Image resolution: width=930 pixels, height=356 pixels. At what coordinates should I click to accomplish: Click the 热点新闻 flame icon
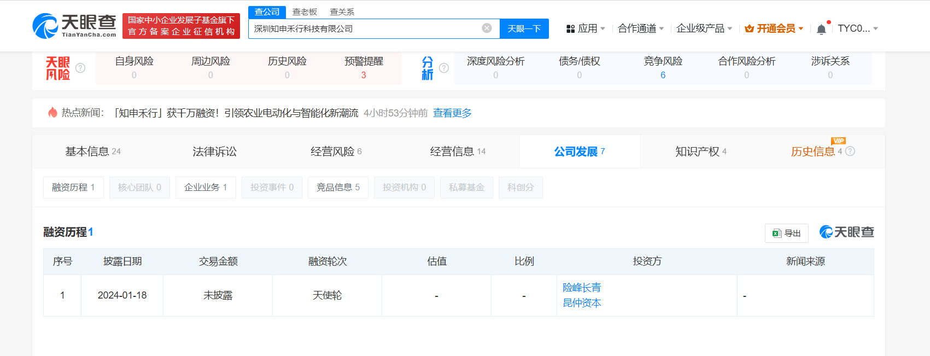point(53,113)
